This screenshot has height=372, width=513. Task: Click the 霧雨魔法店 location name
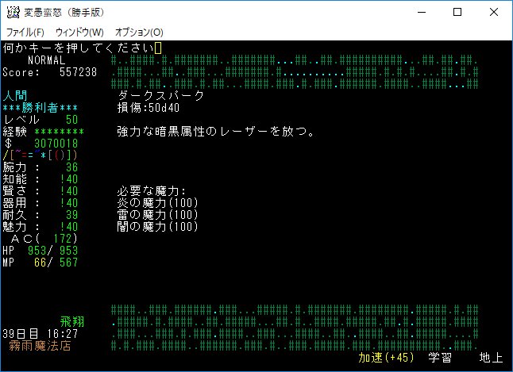(x=40, y=346)
